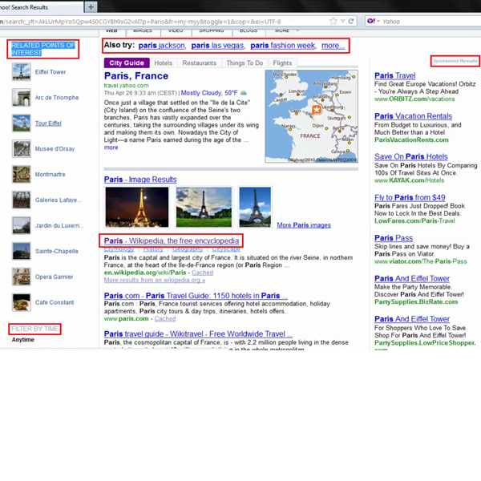Click the Opera Garnier link
The height and width of the screenshot is (481, 481).
point(54,277)
